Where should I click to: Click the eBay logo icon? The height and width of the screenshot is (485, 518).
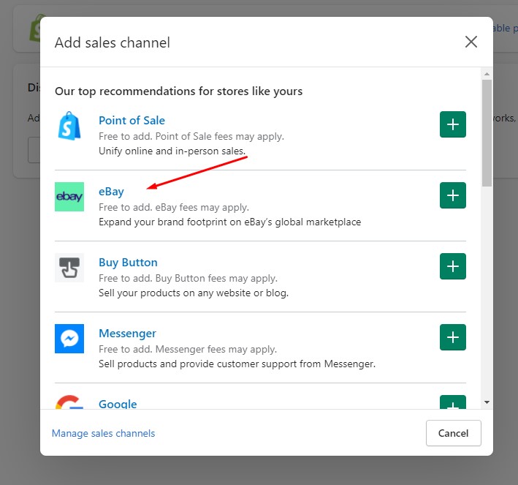(x=69, y=197)
